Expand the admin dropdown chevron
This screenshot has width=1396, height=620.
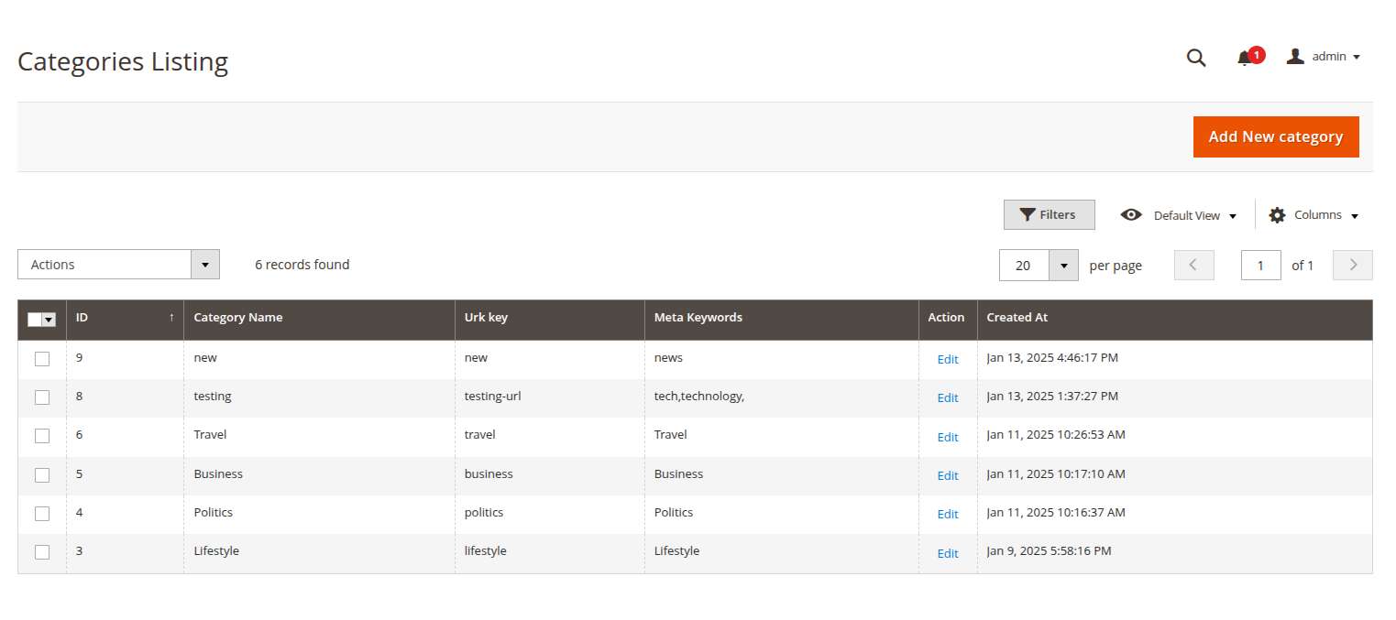pyautogui.click(x=1358, y=56)
